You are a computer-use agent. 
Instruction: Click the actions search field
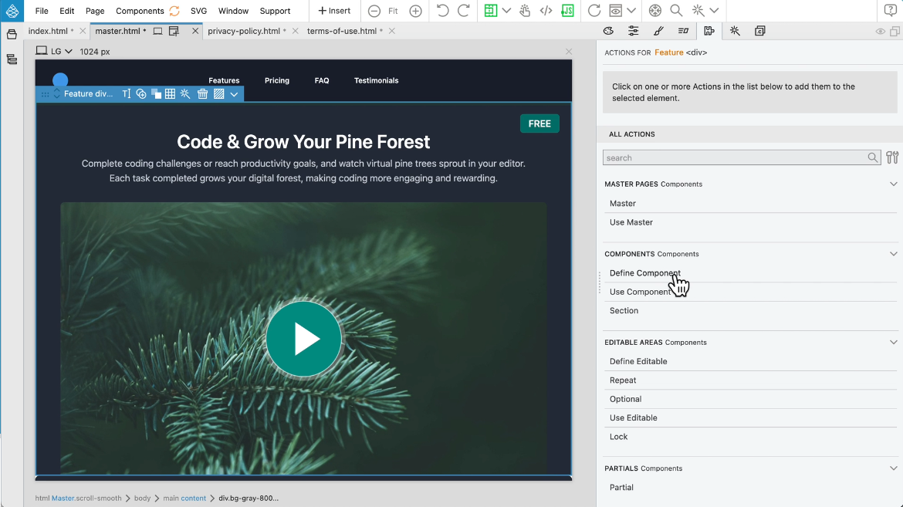pyautogui.click(x=735, y=157)
